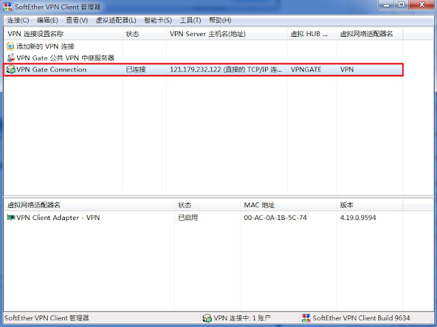Sort by VPN 连接设置名称 column header
Screen dimensions: 437x327
pyautogui.click(x=64, y=34)
